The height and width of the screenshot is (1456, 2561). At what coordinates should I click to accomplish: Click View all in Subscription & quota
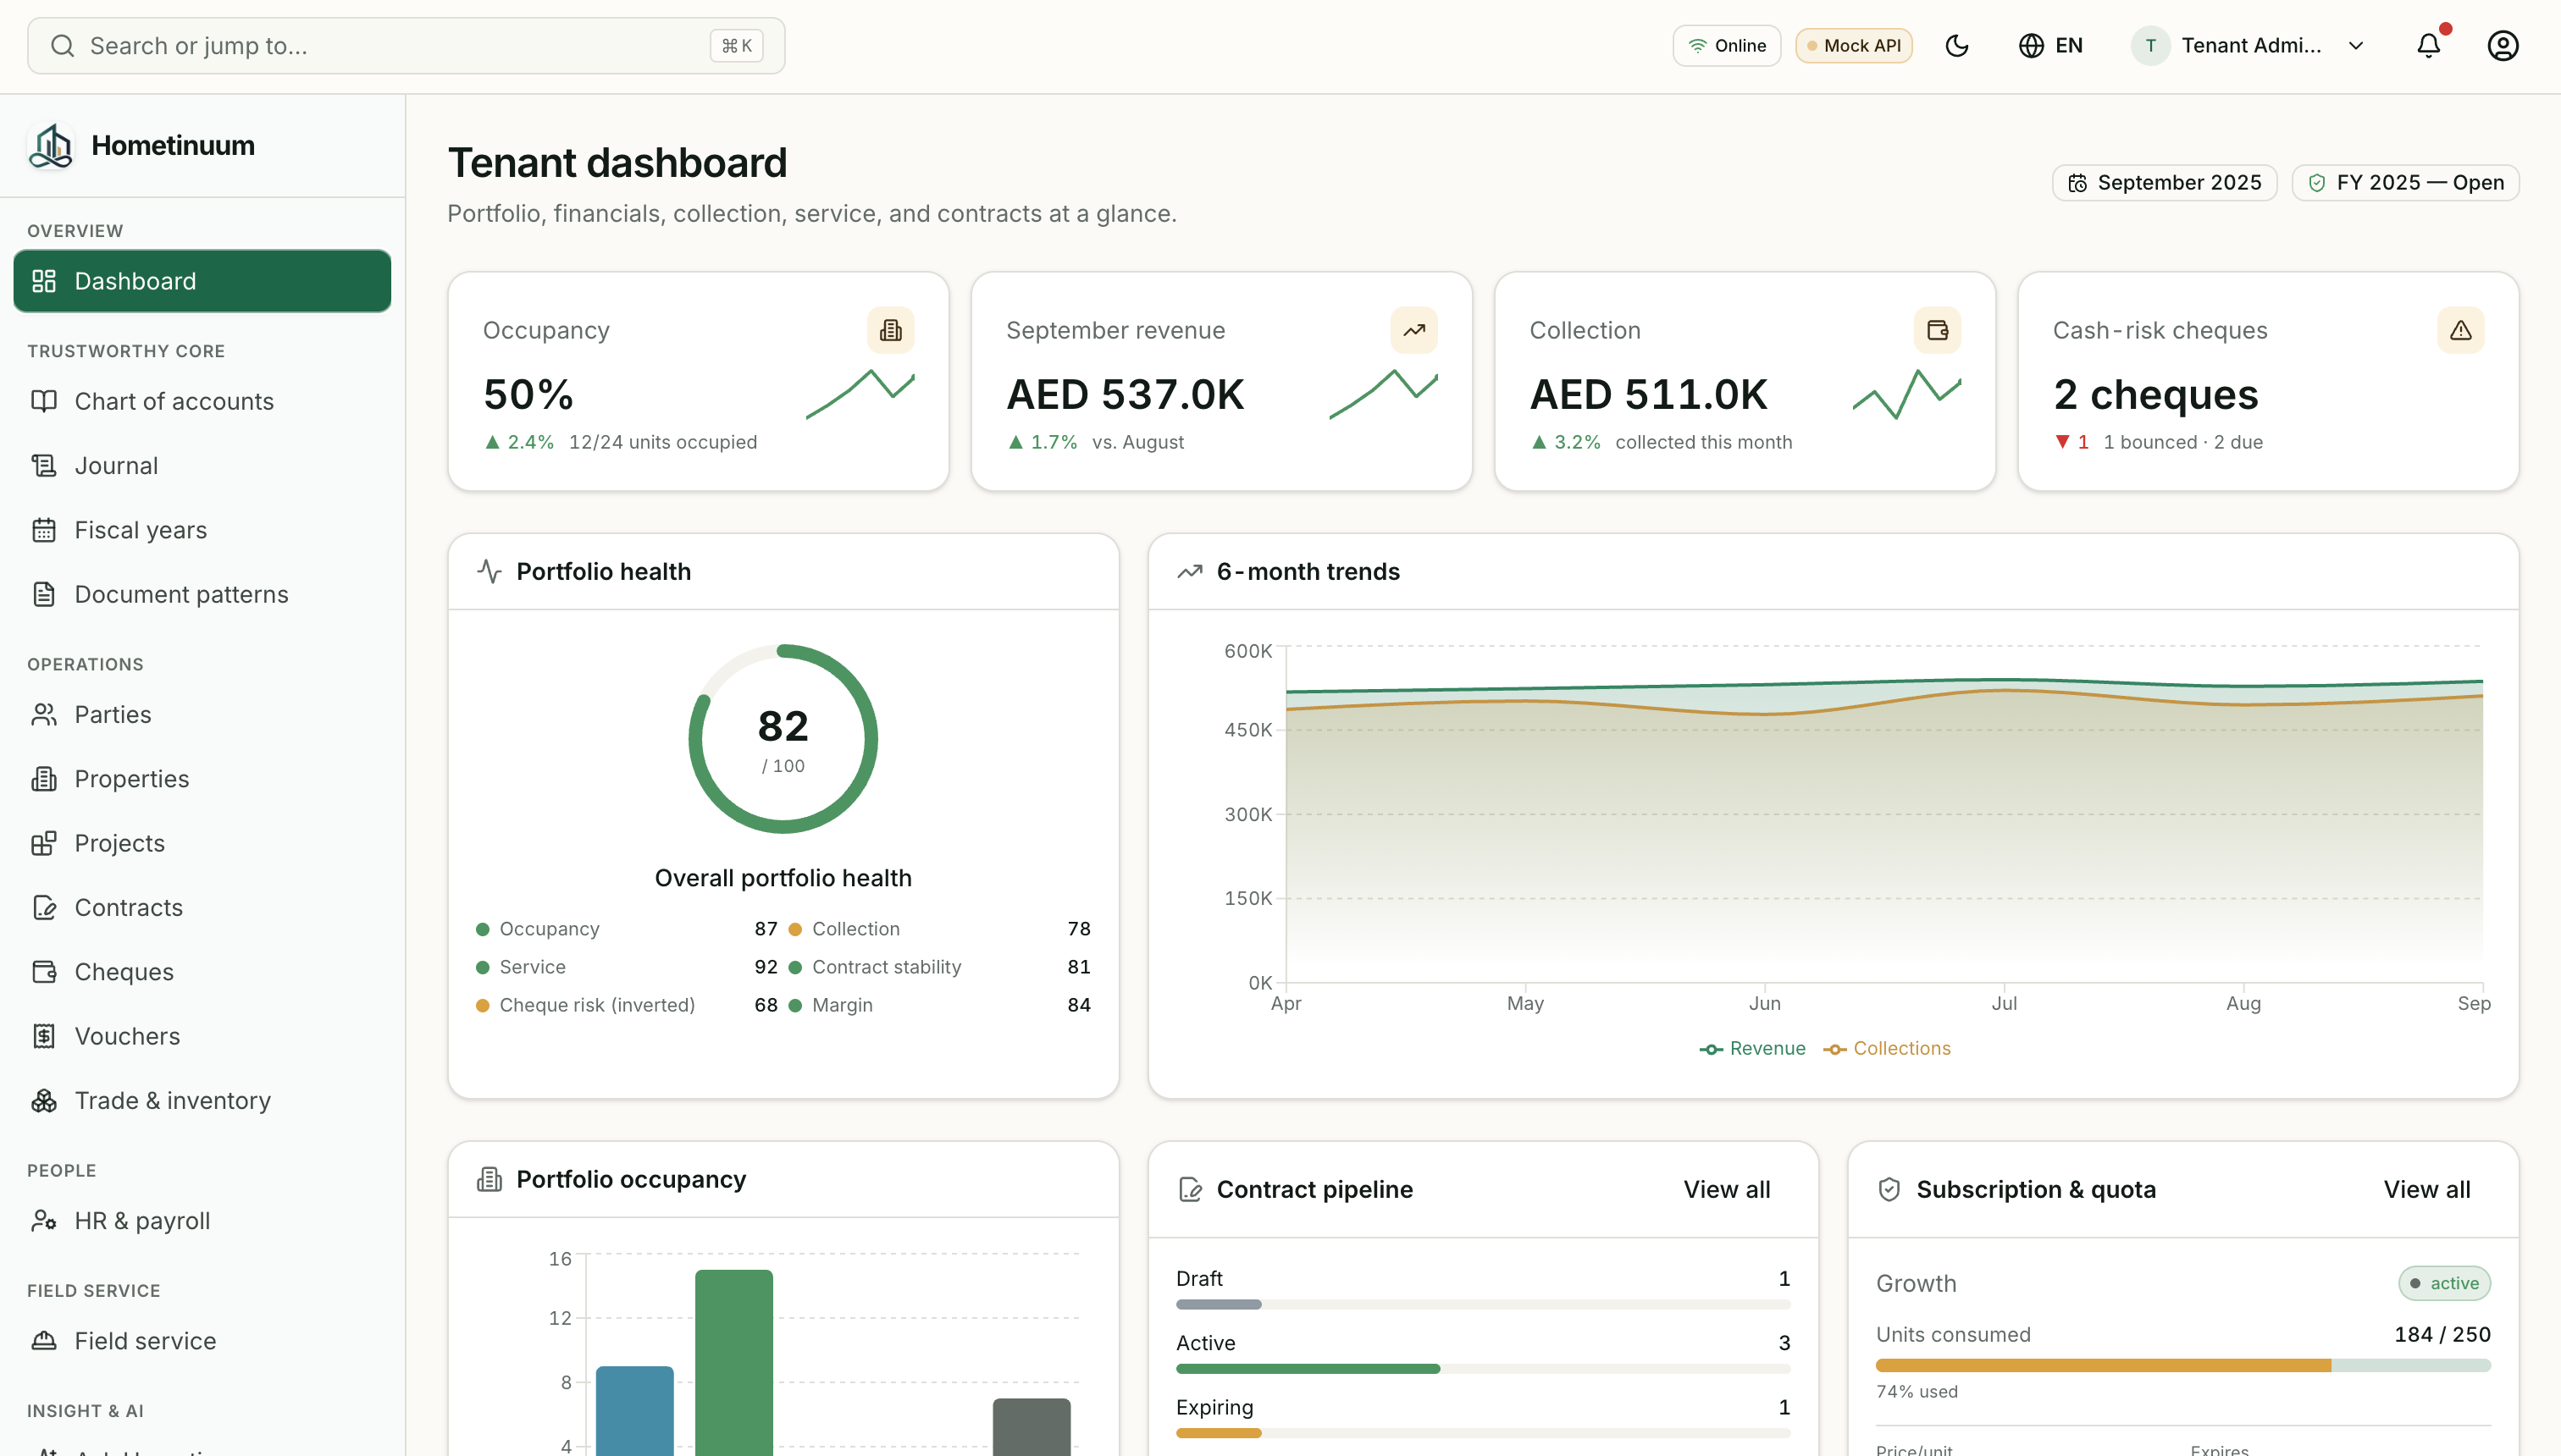click(x=2427, y=1190)
